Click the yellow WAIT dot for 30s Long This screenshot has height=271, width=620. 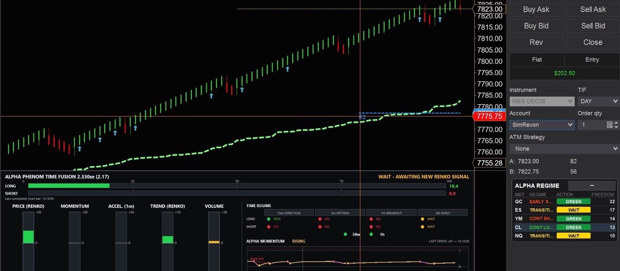coord(422,219)
